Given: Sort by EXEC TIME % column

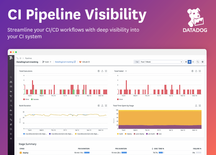Looking at the screenshot, I should coord(158,149).
